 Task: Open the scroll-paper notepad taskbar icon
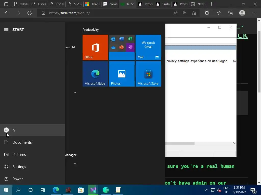pyautogui.click(x=118, y=190)
